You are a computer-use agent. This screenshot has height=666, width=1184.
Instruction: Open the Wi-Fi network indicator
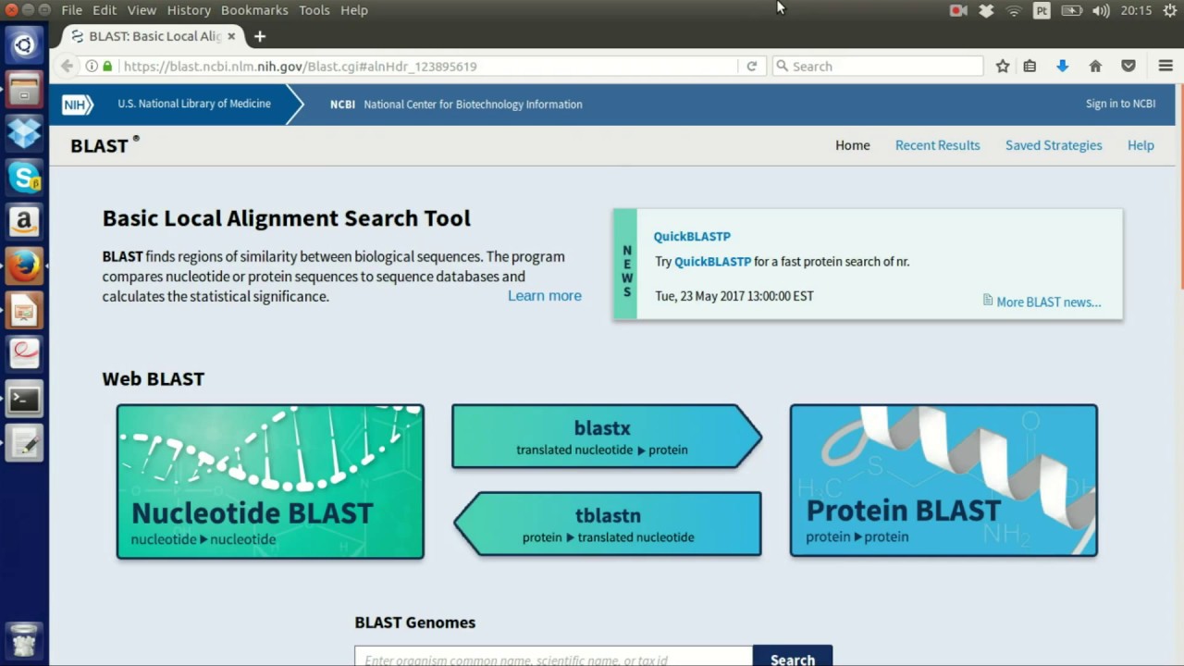[x=1014, y=11]
